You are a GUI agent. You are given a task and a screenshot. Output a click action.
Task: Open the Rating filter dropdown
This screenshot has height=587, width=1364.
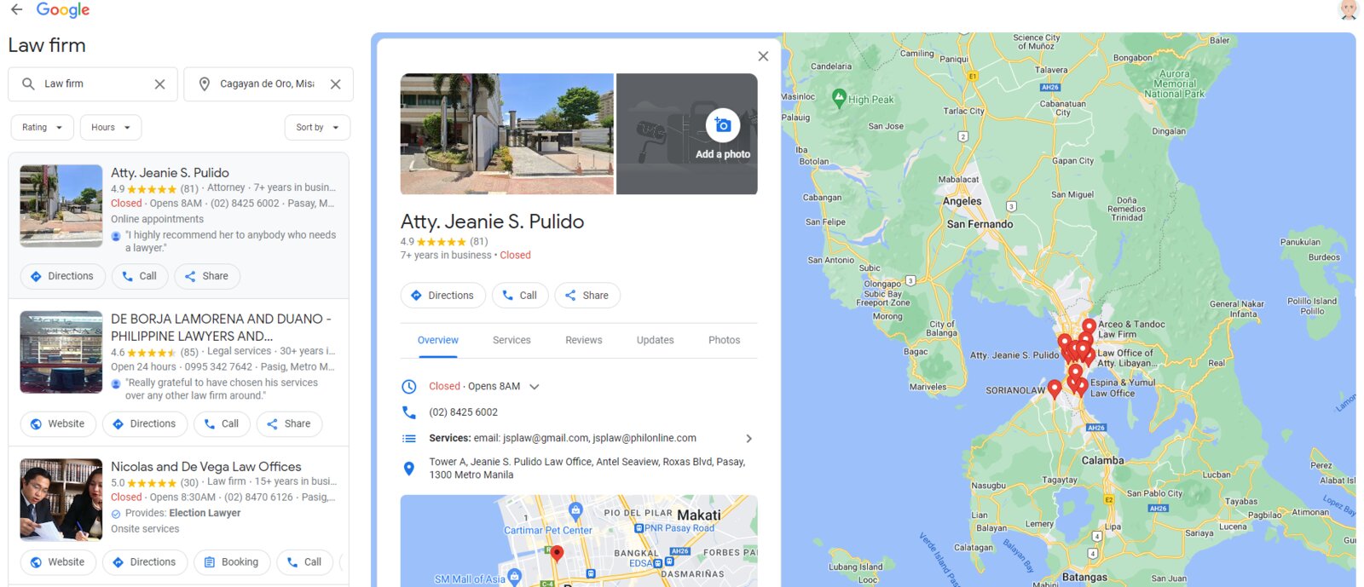(x=42, y=128)
